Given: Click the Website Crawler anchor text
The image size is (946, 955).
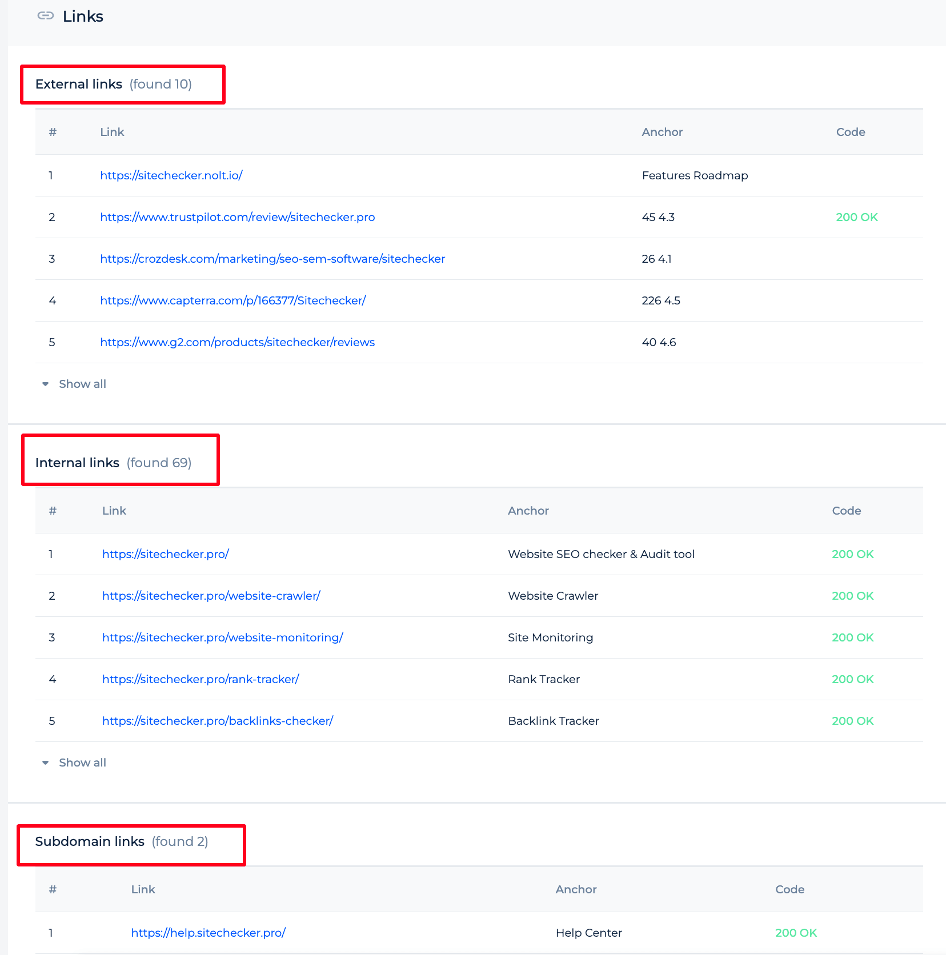Looking at the screenshot, I should pos(553,596).
